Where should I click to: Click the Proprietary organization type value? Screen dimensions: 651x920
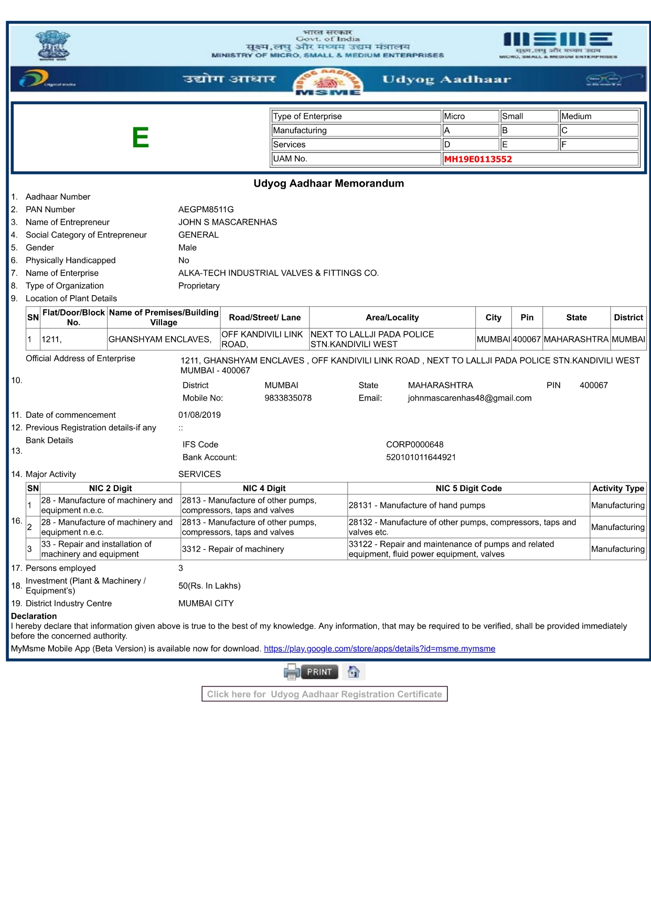(199, 286)
